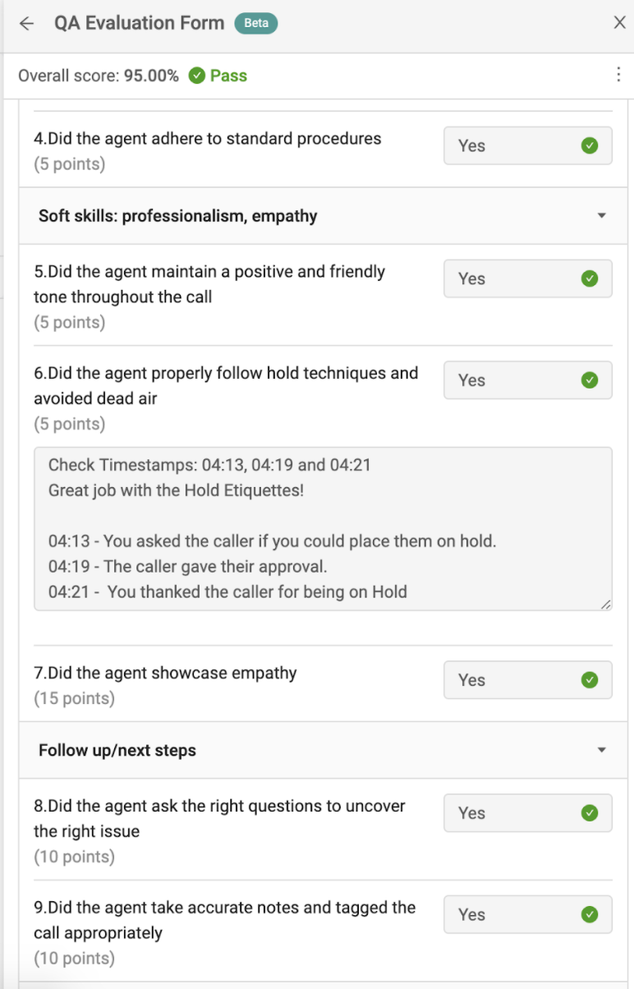Click the resize handle on the comments box
This screenshot has height=989, width=634.
click(607, 605)
